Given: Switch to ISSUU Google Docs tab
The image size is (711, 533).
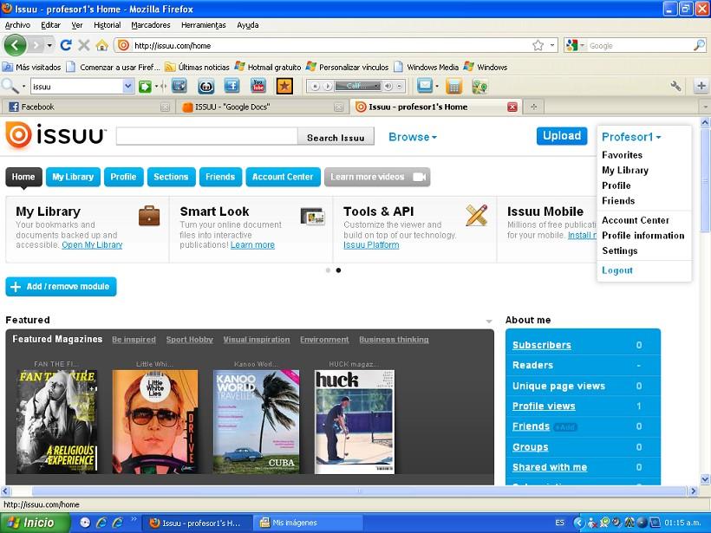Looking at the screenshot, I should 262,107.
